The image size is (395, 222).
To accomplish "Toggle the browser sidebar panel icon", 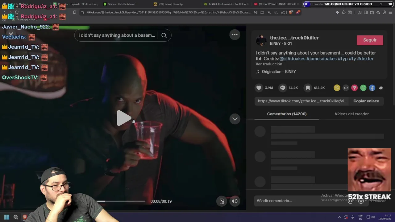I will [x=366, y=12].
